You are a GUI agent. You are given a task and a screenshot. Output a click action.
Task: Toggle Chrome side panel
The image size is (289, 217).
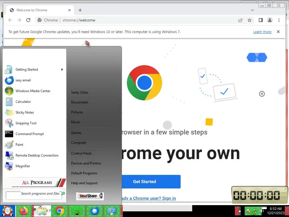(x=260, y=20)
